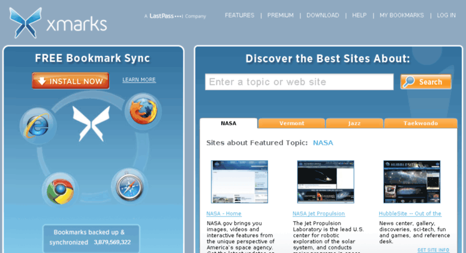Viewport: 466px width, 253px height.
Task: Select the Chrome browser icon
Action: coord(60,191)
